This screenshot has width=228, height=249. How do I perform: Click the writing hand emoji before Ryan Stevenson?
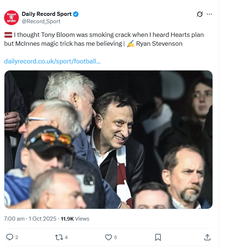pos(130,44)
